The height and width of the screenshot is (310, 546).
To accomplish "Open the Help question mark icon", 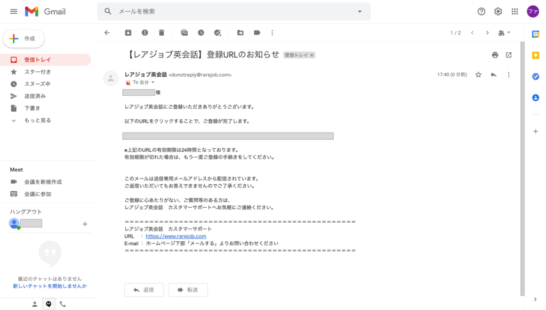I will (x=481, y=12).
